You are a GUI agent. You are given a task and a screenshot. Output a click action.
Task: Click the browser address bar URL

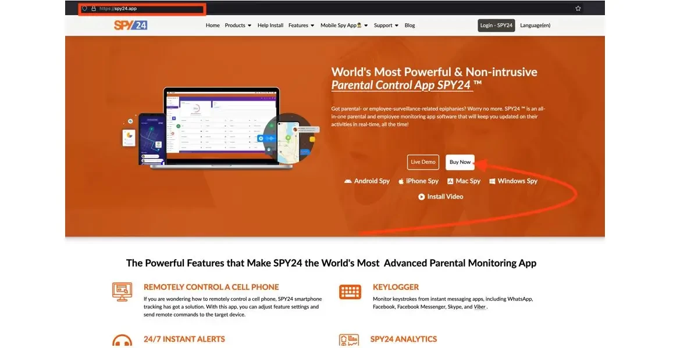[x=118, y=9]
